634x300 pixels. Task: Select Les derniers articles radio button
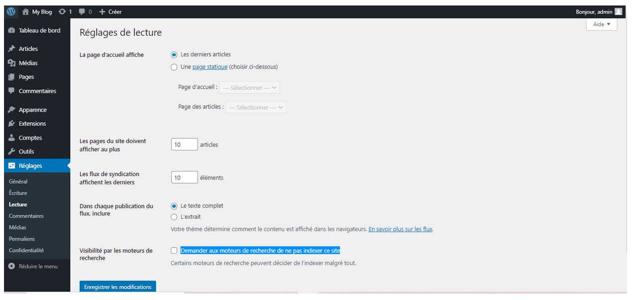click(x=174, y=54)
